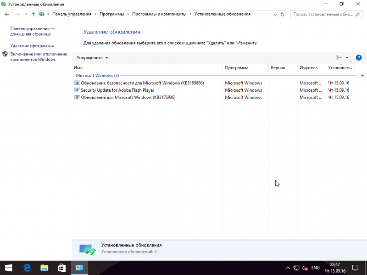Screen dimensions: 367x275
Task: Click the forward navigation arrow
Action: pyautogui.click(x=17, y=14)
